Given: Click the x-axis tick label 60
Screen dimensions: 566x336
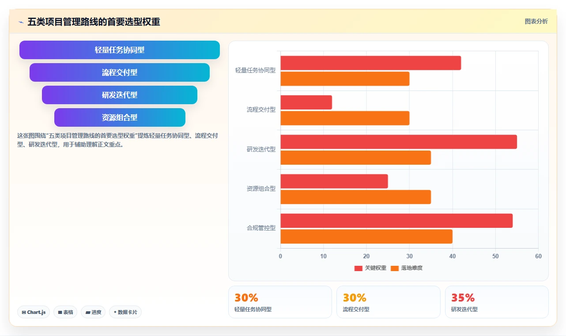Looking at the screenshot, I should (x=538, y=257).
